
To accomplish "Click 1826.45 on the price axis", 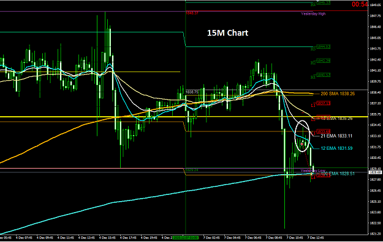I will pos(376,191).
